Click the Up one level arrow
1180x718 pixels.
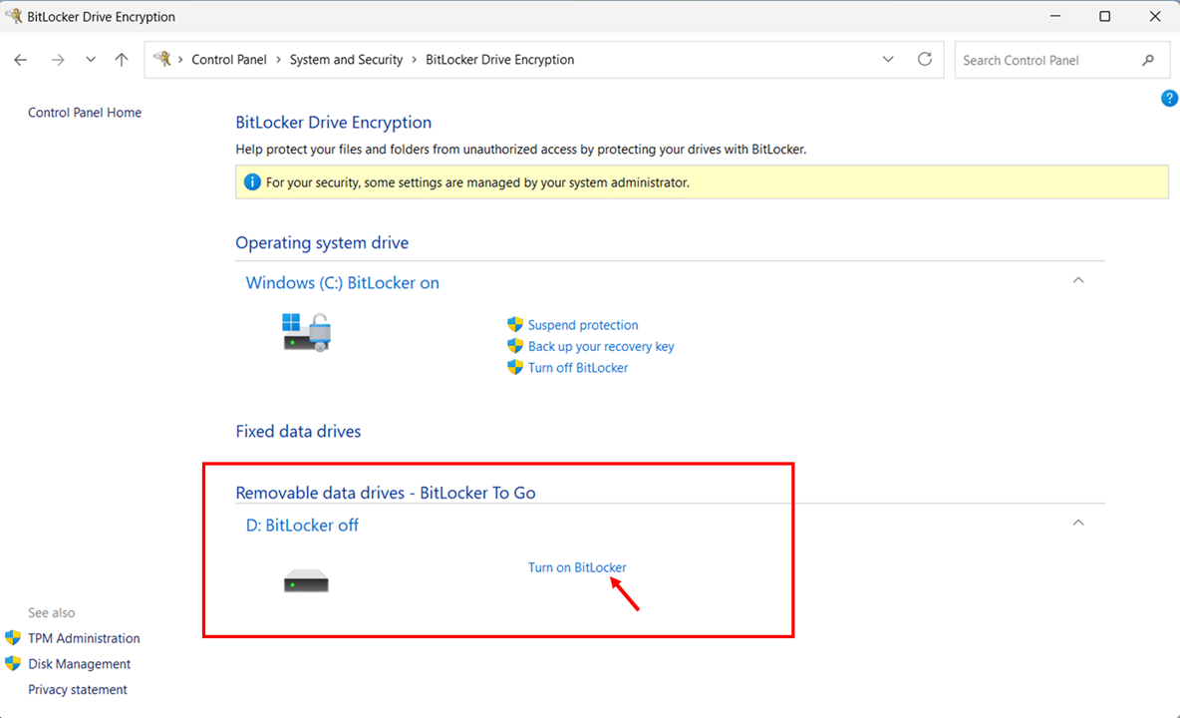122,60
